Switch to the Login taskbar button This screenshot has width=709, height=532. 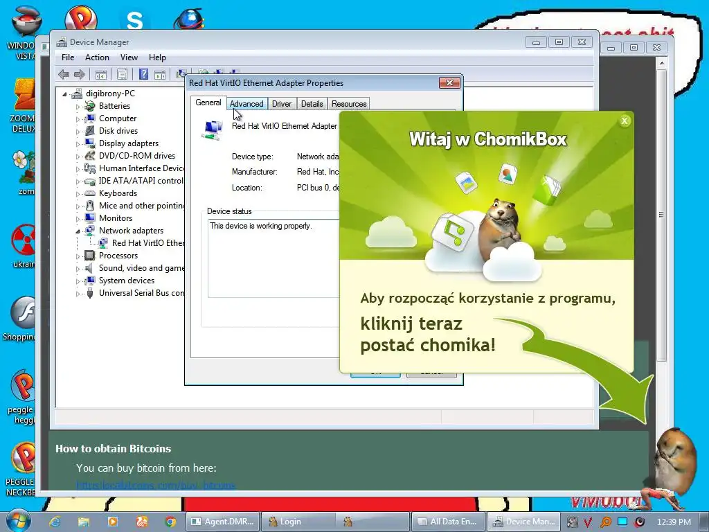click(x=298, y=522)
